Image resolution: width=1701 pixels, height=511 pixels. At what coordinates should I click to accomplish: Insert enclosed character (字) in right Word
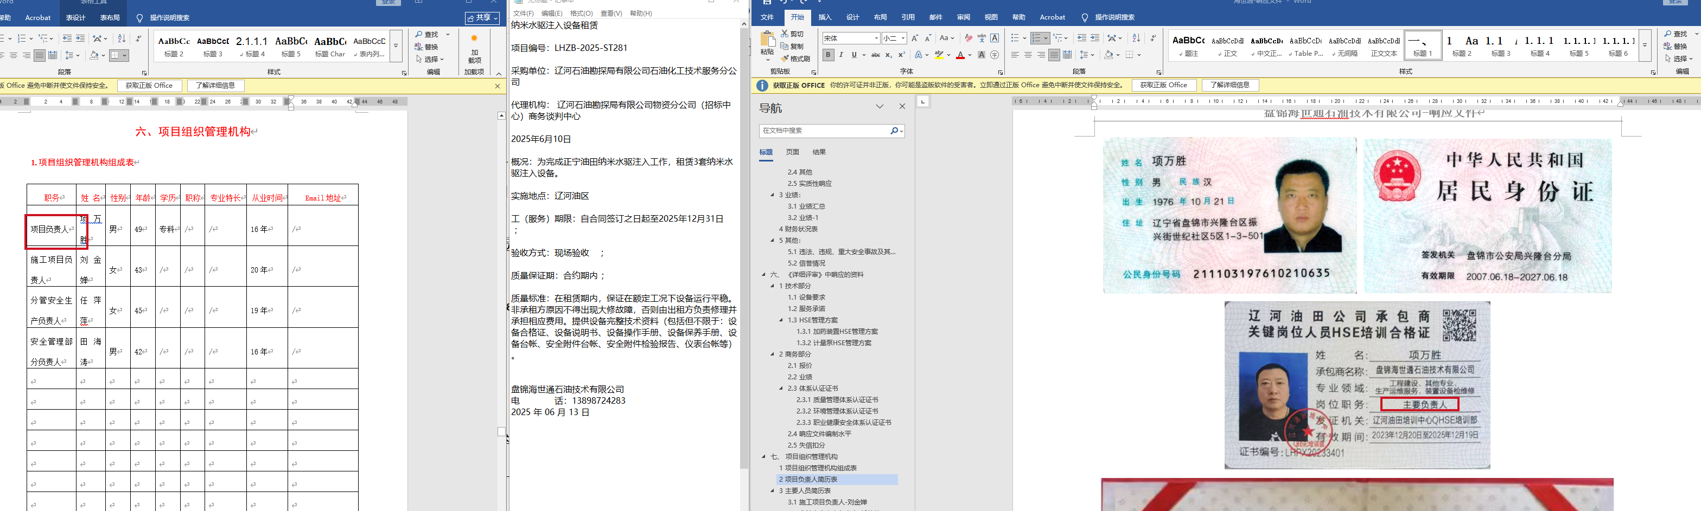tap(995, 55)
